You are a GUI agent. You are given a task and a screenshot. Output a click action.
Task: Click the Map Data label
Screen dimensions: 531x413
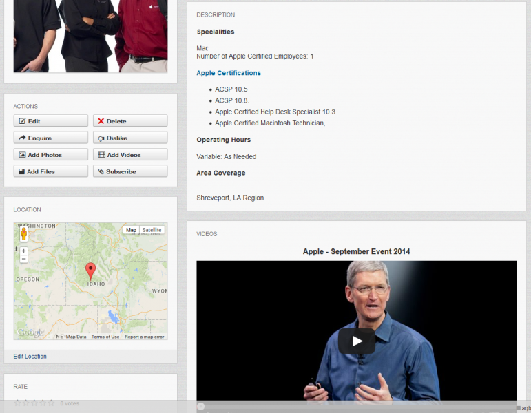pos(76,337)
